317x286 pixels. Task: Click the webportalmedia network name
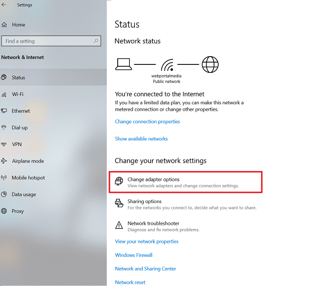point(166,76)
